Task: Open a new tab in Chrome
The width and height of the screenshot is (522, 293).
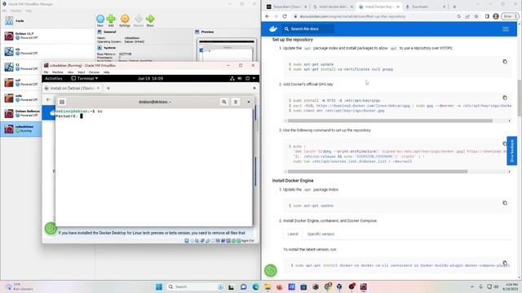Action: pos(454,7)
